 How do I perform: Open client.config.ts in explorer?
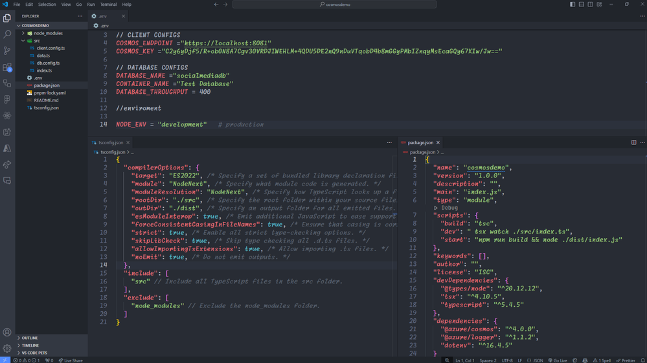pos(51,49)
